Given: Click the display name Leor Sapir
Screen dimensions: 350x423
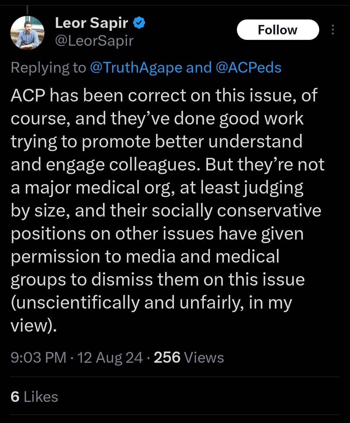Looking at the screenshot, I should [92, 23].
